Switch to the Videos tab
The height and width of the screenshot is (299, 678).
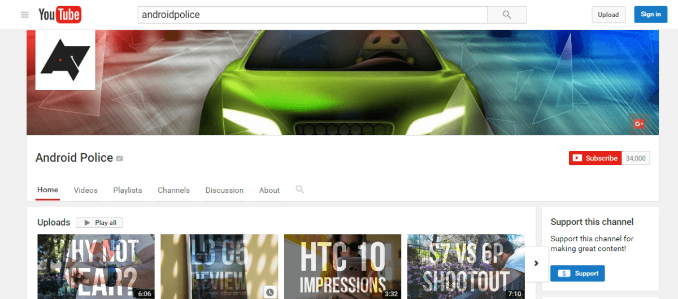[85, 190]
